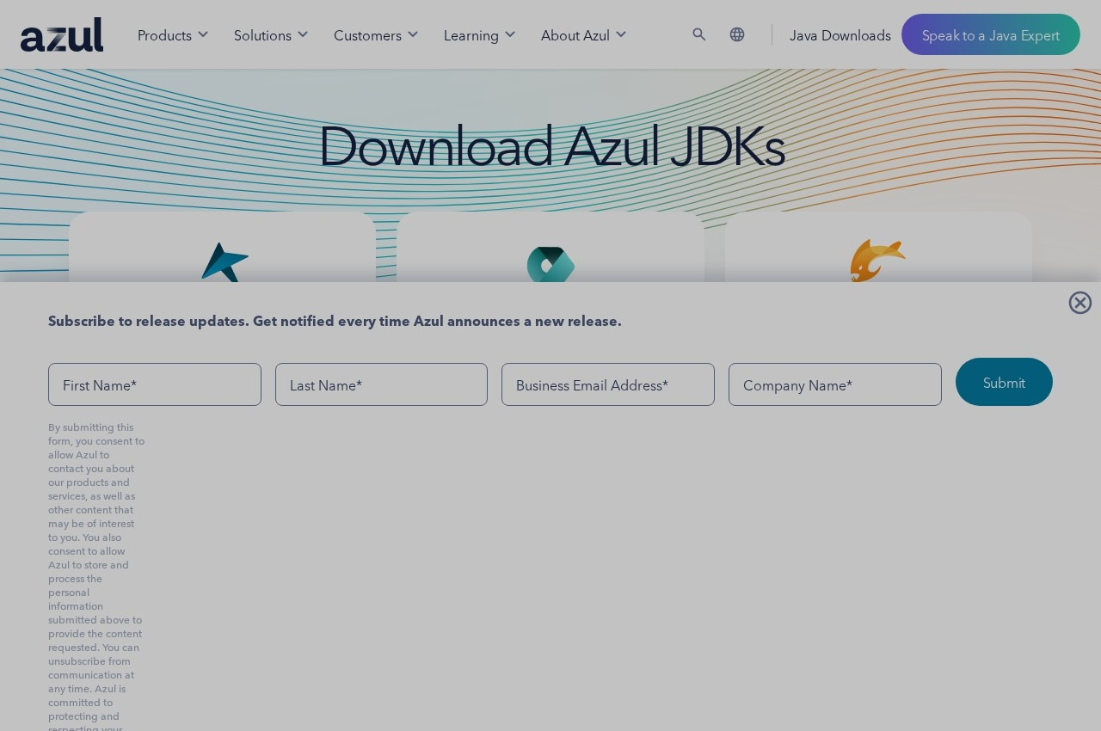Image resolution: width=1101 pixels, height=731 pixels.
Task: Open the site search icon
Action: click(x=699, y=34)
